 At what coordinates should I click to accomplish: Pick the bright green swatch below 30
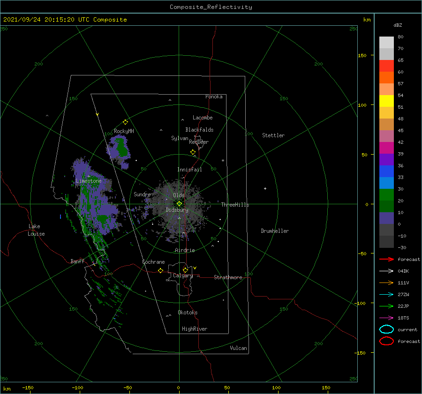386,194
